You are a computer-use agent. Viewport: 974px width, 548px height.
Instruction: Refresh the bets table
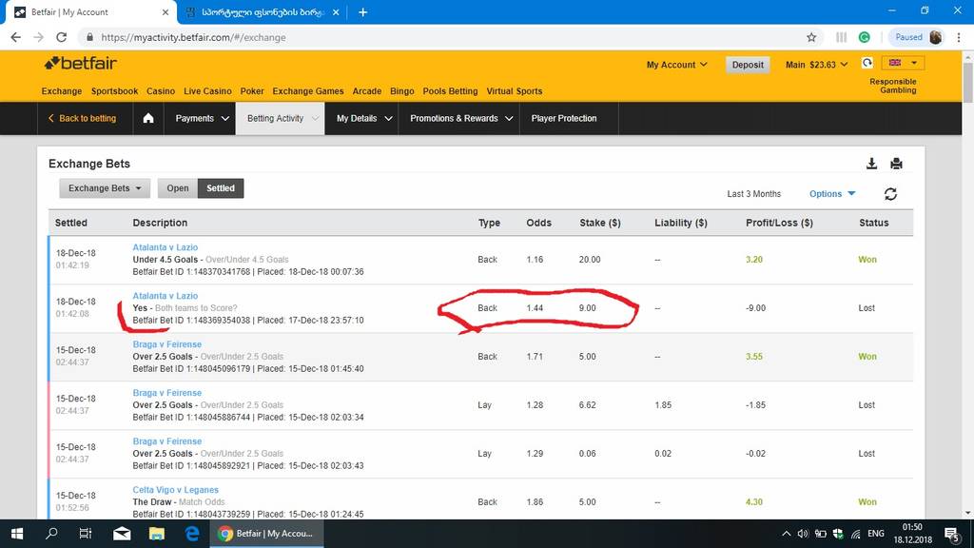[x=890, y=194]
